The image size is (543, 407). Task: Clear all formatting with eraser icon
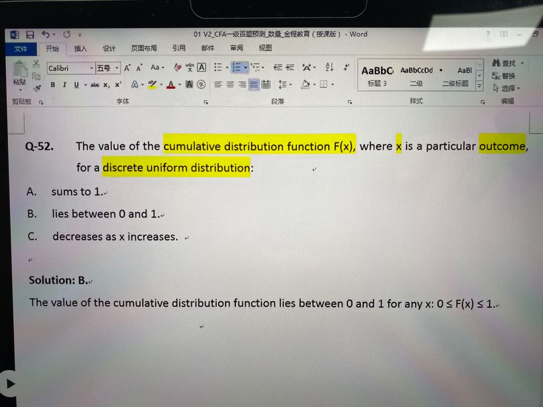click(x=178, y=67)
